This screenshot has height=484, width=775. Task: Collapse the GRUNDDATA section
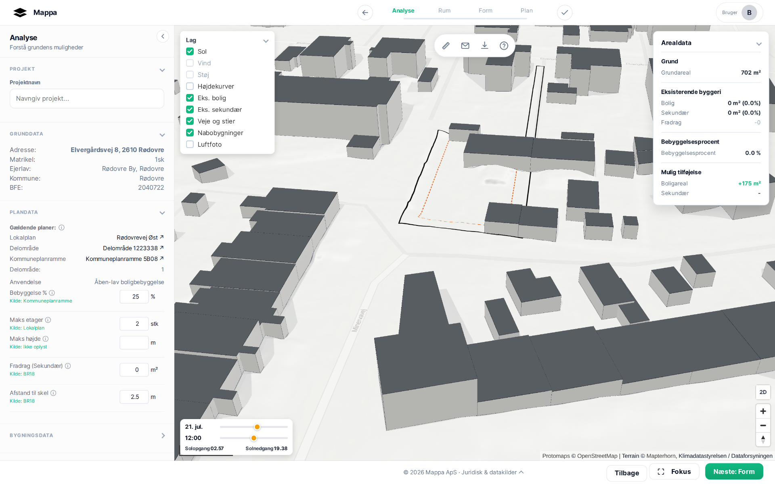pyautogui.click(x=162, y=135)
